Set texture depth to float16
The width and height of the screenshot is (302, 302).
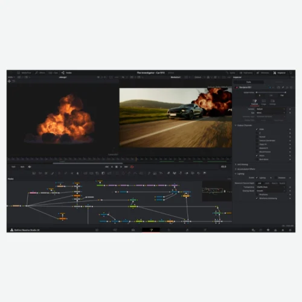(275, 183)
